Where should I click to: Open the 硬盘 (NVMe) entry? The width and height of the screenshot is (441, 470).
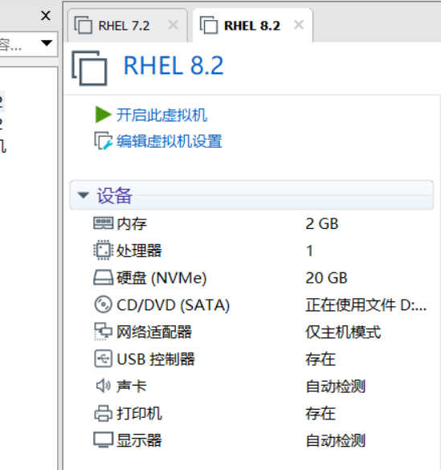click(x=161, y=278)
